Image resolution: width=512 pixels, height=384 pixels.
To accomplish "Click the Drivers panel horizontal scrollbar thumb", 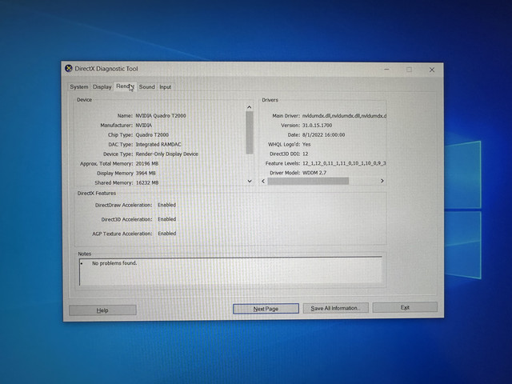I will (308, 181).
